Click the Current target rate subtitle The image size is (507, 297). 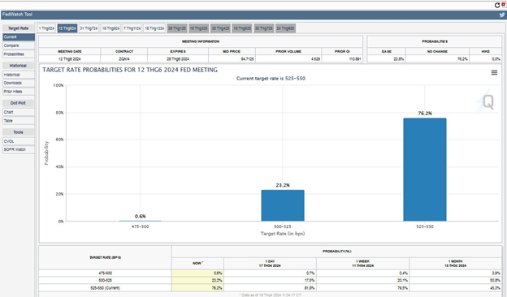point(271,79)
